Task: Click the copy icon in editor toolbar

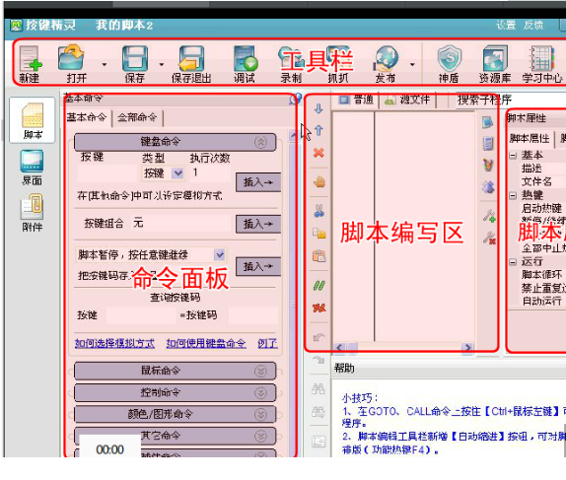Action: pos(319,234)
